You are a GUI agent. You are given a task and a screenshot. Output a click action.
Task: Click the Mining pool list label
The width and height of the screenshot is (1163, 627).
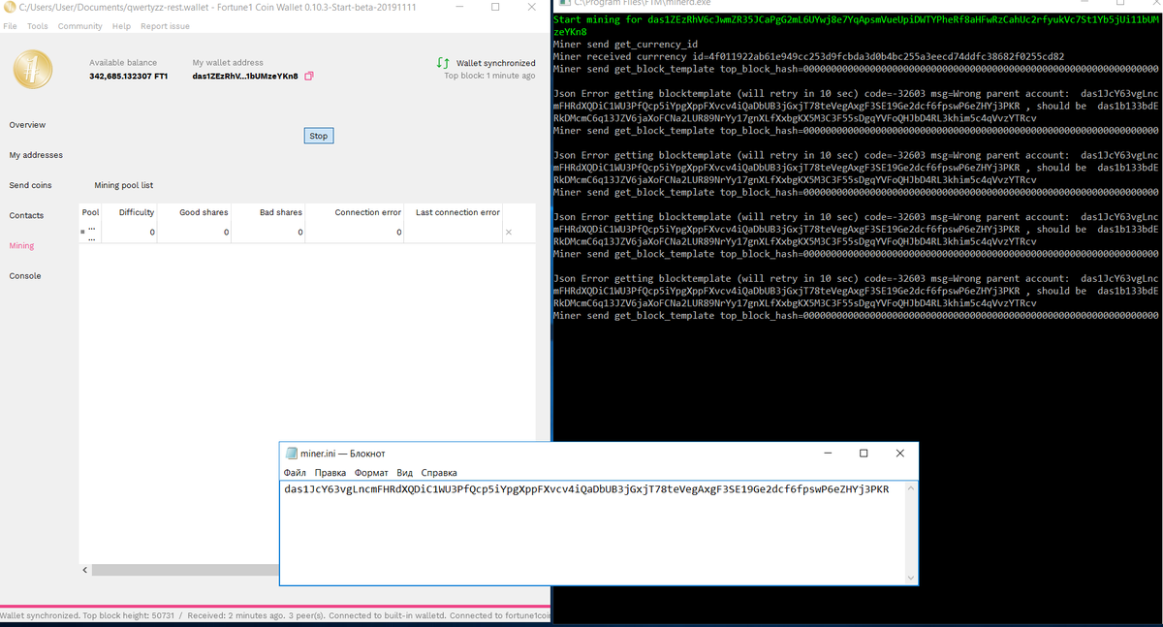tap(123, 185)
